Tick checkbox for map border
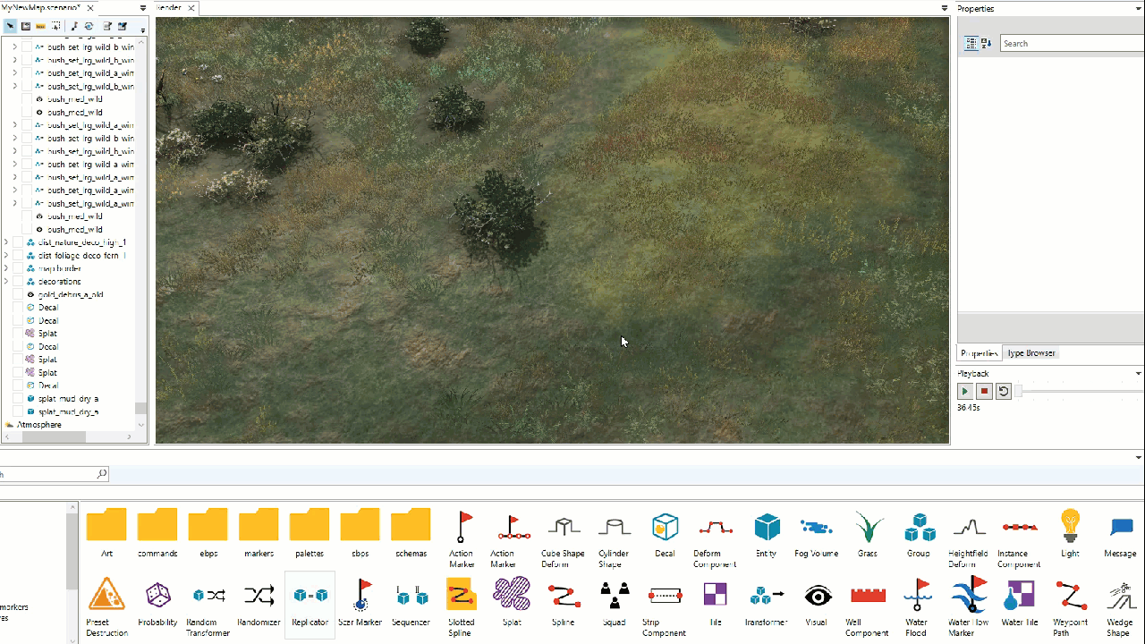Screen dimensions: 1145x644 tap(17, 268)
